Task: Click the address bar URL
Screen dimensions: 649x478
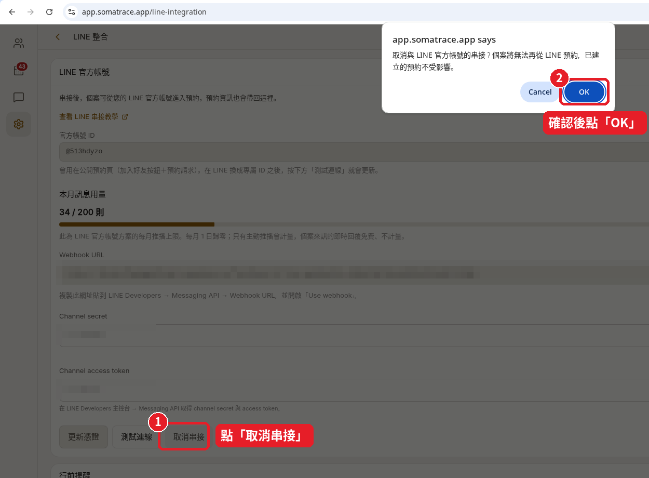Action: (144, 12)
